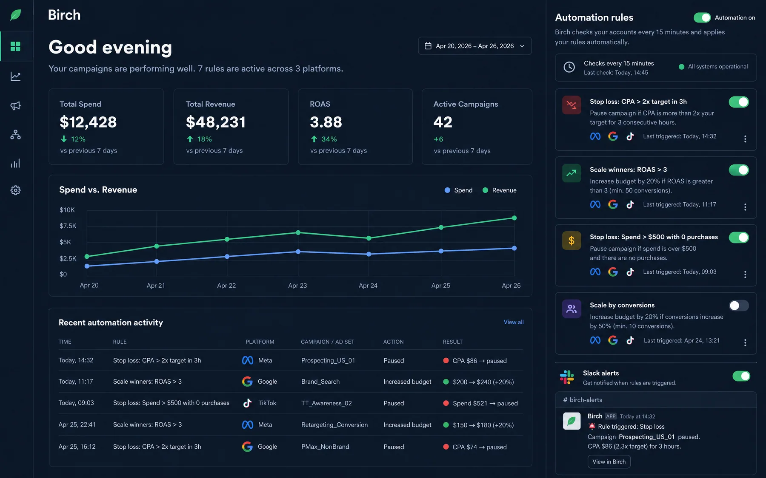This screenshot has height=478, width=766.
Task: Open the line chart analytics sidebar icon
Action: (x=16, y=76)
